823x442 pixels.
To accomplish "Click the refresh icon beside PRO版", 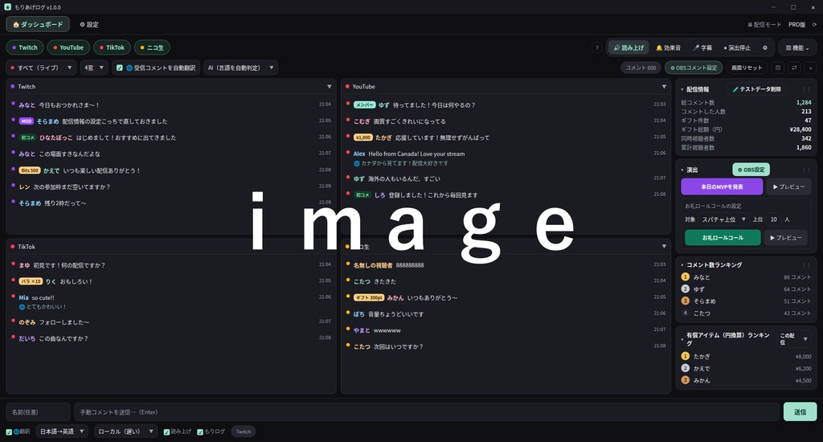I will (815, 25).
